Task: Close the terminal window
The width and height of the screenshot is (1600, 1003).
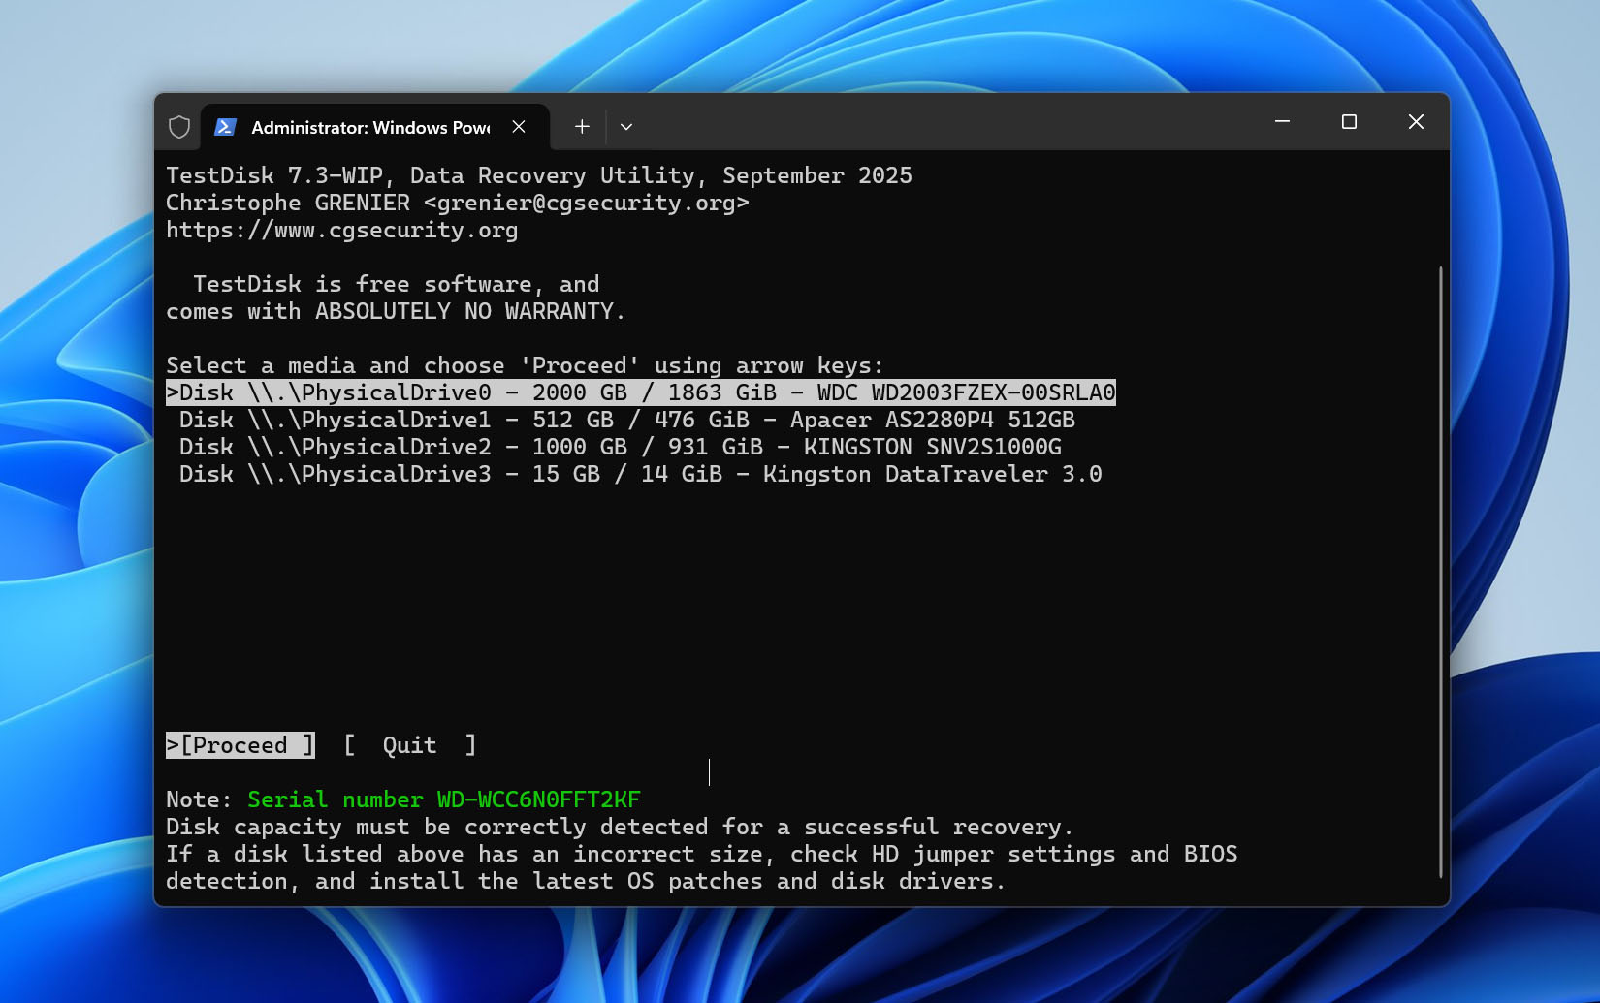Action: (x=1416, y=122)
